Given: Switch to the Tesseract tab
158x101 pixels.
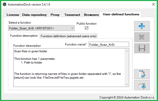Looking at the screenshot, I should pos(72,15).
